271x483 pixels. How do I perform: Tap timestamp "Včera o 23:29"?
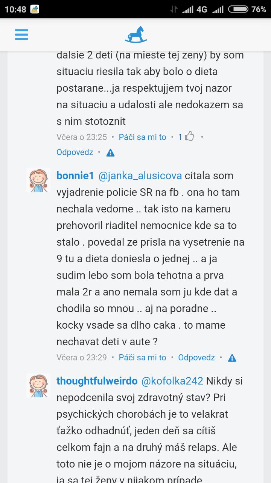(82, 357)
